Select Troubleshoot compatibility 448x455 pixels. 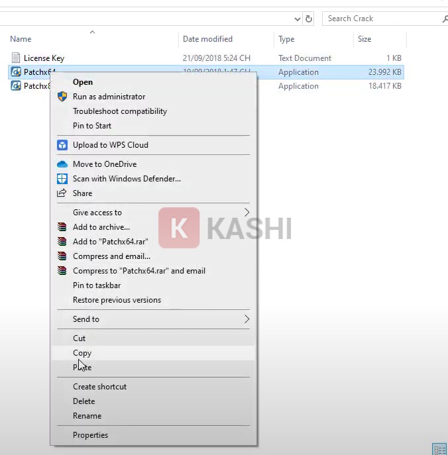[x=120, y=111]
